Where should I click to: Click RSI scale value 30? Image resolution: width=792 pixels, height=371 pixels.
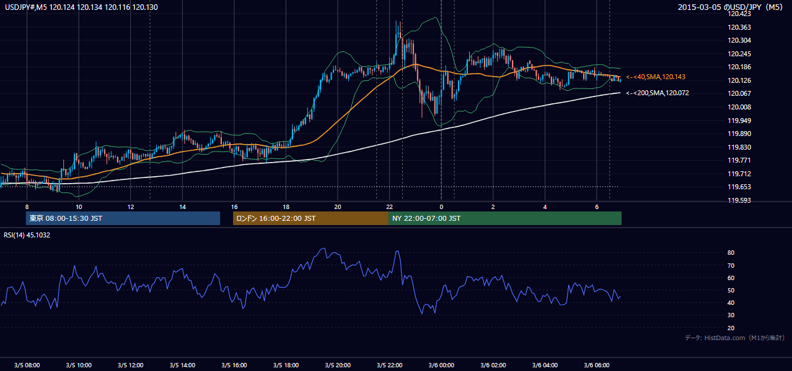(x=731, y=315)
